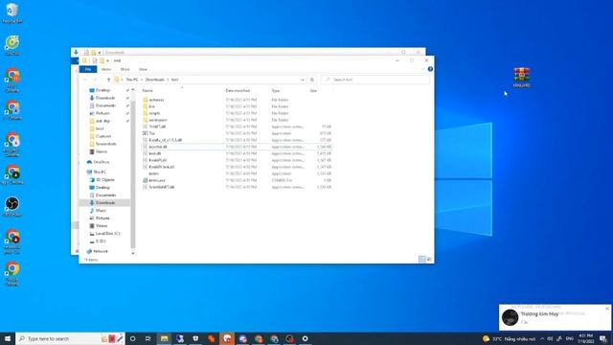Open the File ribbon tab
Viewport: 613px width, 345px height.
[x=88, y=69]
